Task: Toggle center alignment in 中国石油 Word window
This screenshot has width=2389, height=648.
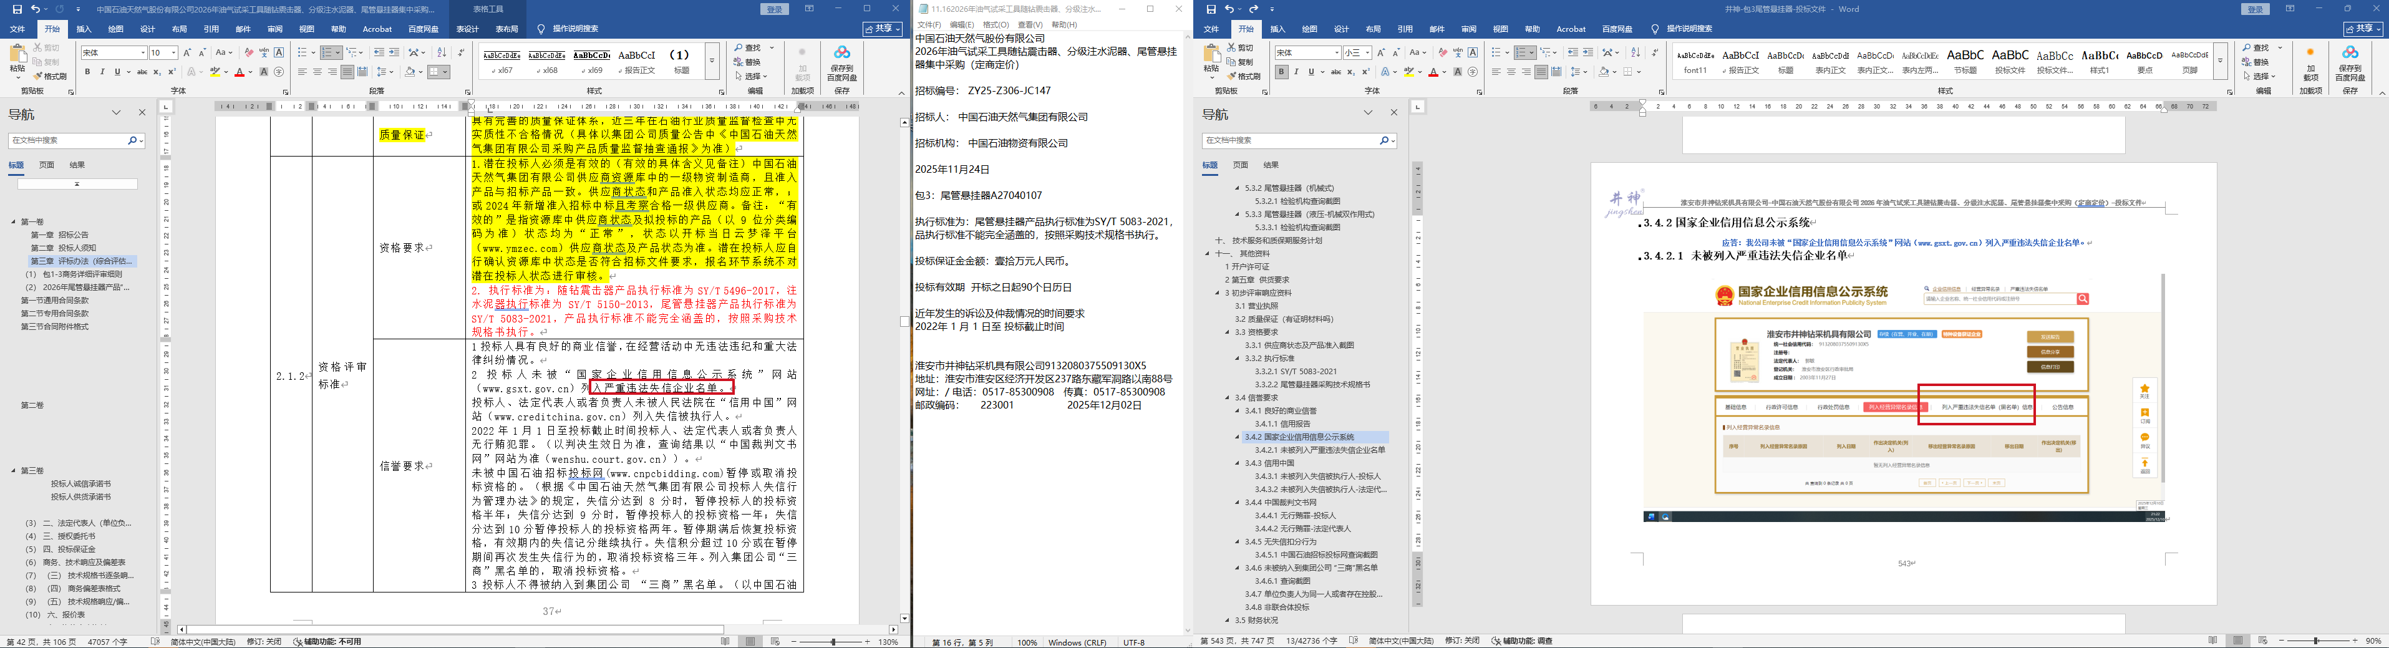Action: pos(317,72)
